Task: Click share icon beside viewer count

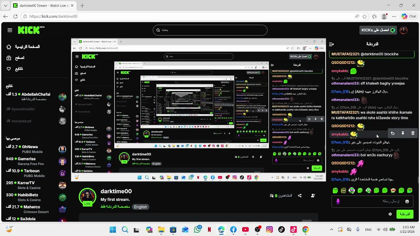Action: click(300, 196)
